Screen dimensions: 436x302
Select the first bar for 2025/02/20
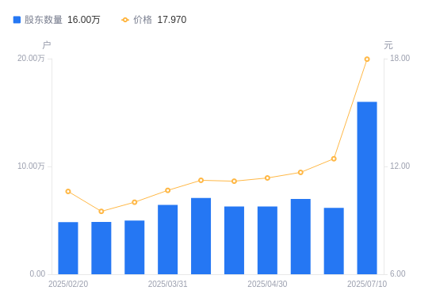(68, 248)
